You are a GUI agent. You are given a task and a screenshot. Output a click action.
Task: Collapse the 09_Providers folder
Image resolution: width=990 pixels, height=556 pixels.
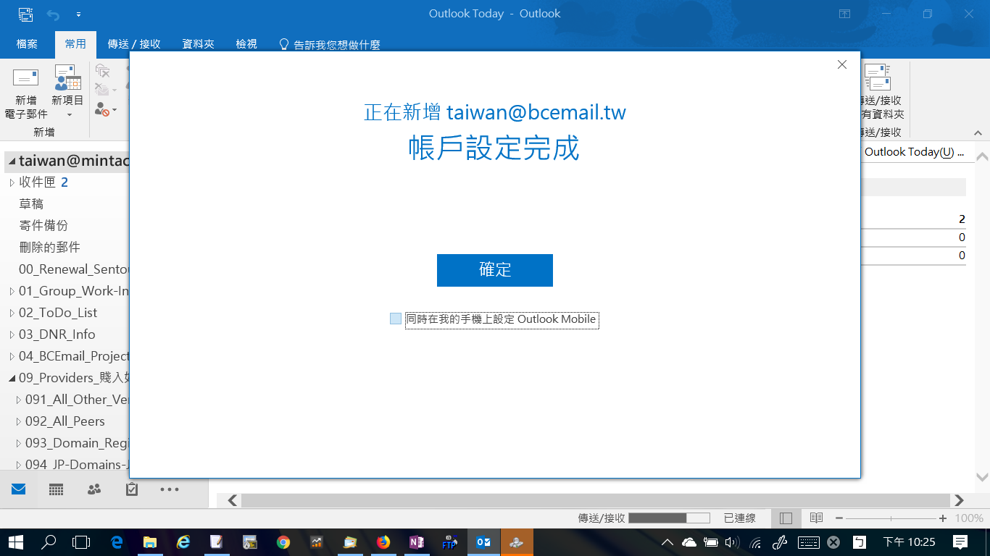(12, 378)
